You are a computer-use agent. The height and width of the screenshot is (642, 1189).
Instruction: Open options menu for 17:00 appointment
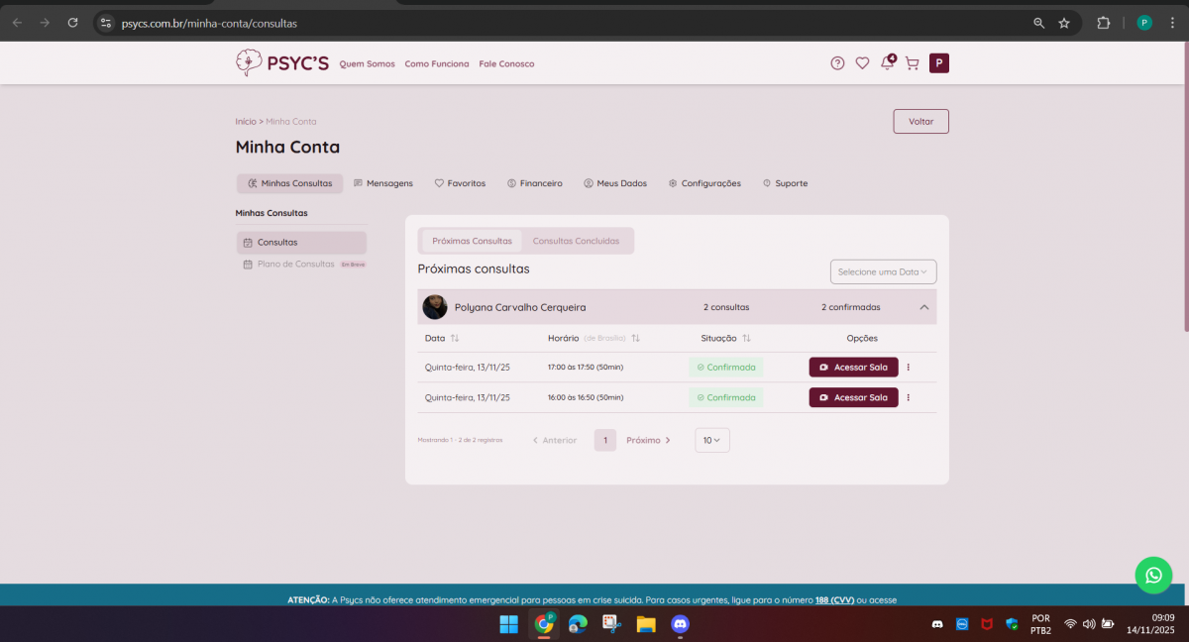(908, 368)
